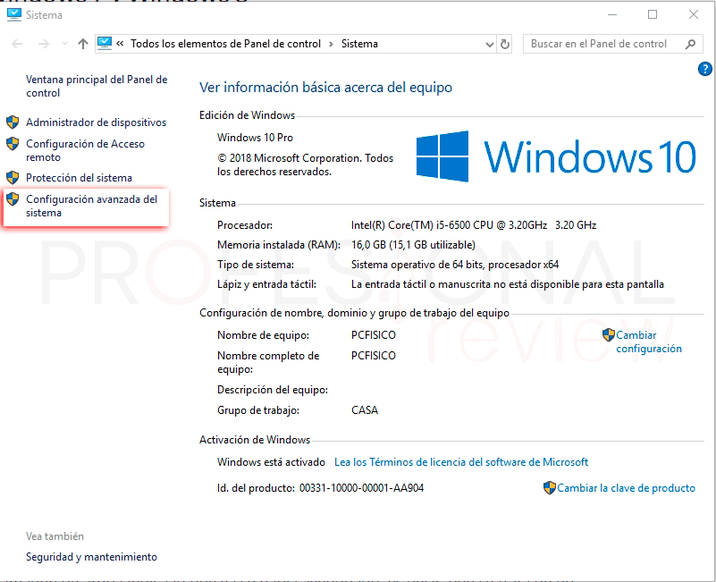Image resolution: width=716 pixels, height=582 pixels.
Task: Click shield icon beside Configuración de Acceso remoto
Action: click(13, 143)
